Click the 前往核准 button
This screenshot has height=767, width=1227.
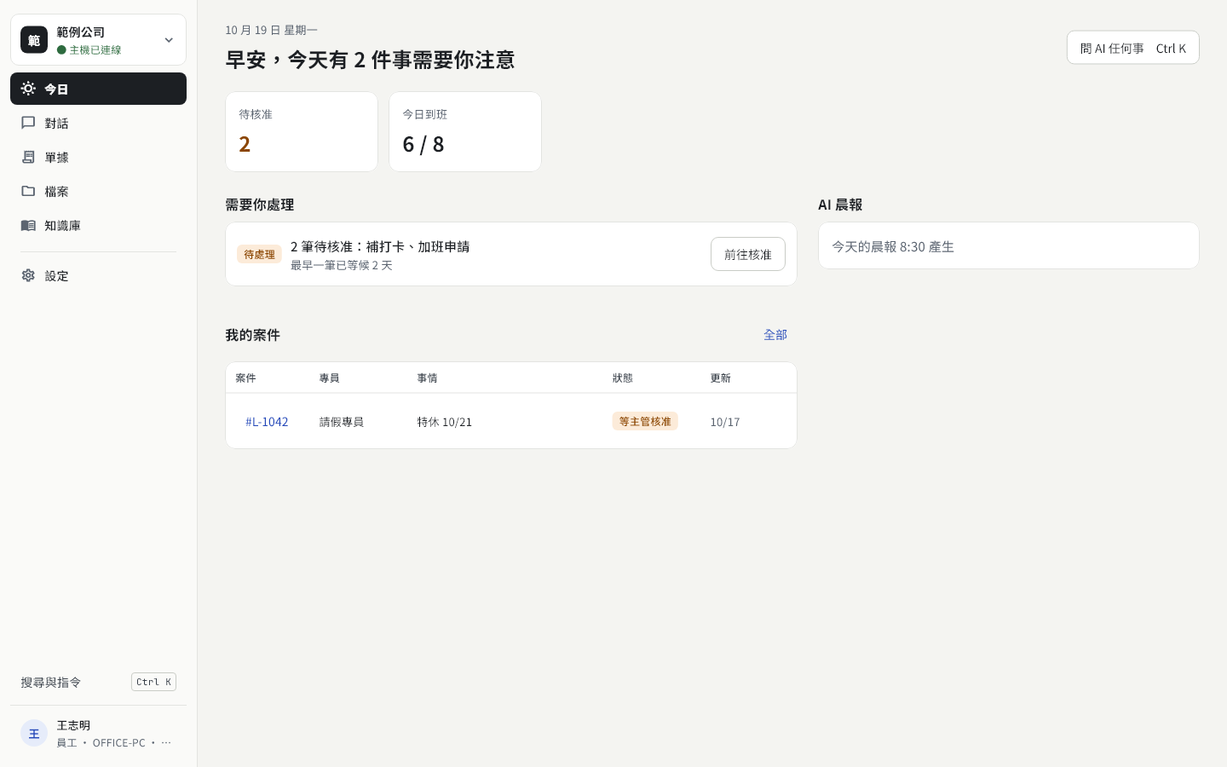point(748,254)
